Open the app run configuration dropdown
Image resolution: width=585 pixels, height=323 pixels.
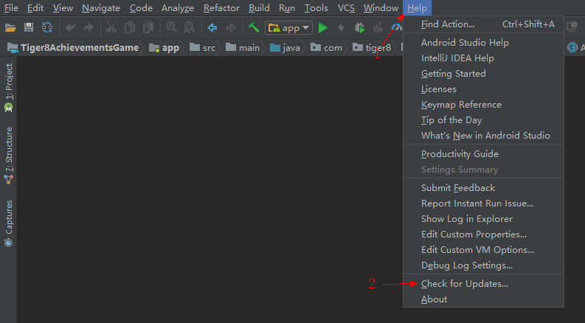[x=288, y=28]
